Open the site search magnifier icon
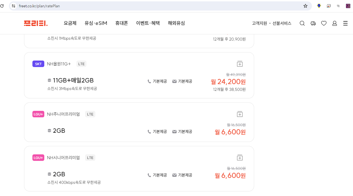The height and width of the screenshot is (196, 353). (302, 23)
